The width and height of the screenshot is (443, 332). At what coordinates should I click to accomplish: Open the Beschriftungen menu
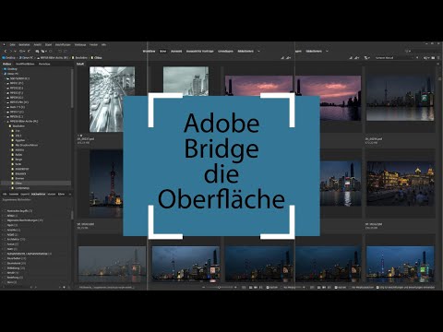[x=63, y=45]
